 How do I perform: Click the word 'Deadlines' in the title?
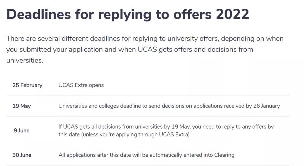pyautogui.click(x=39, y=15)
